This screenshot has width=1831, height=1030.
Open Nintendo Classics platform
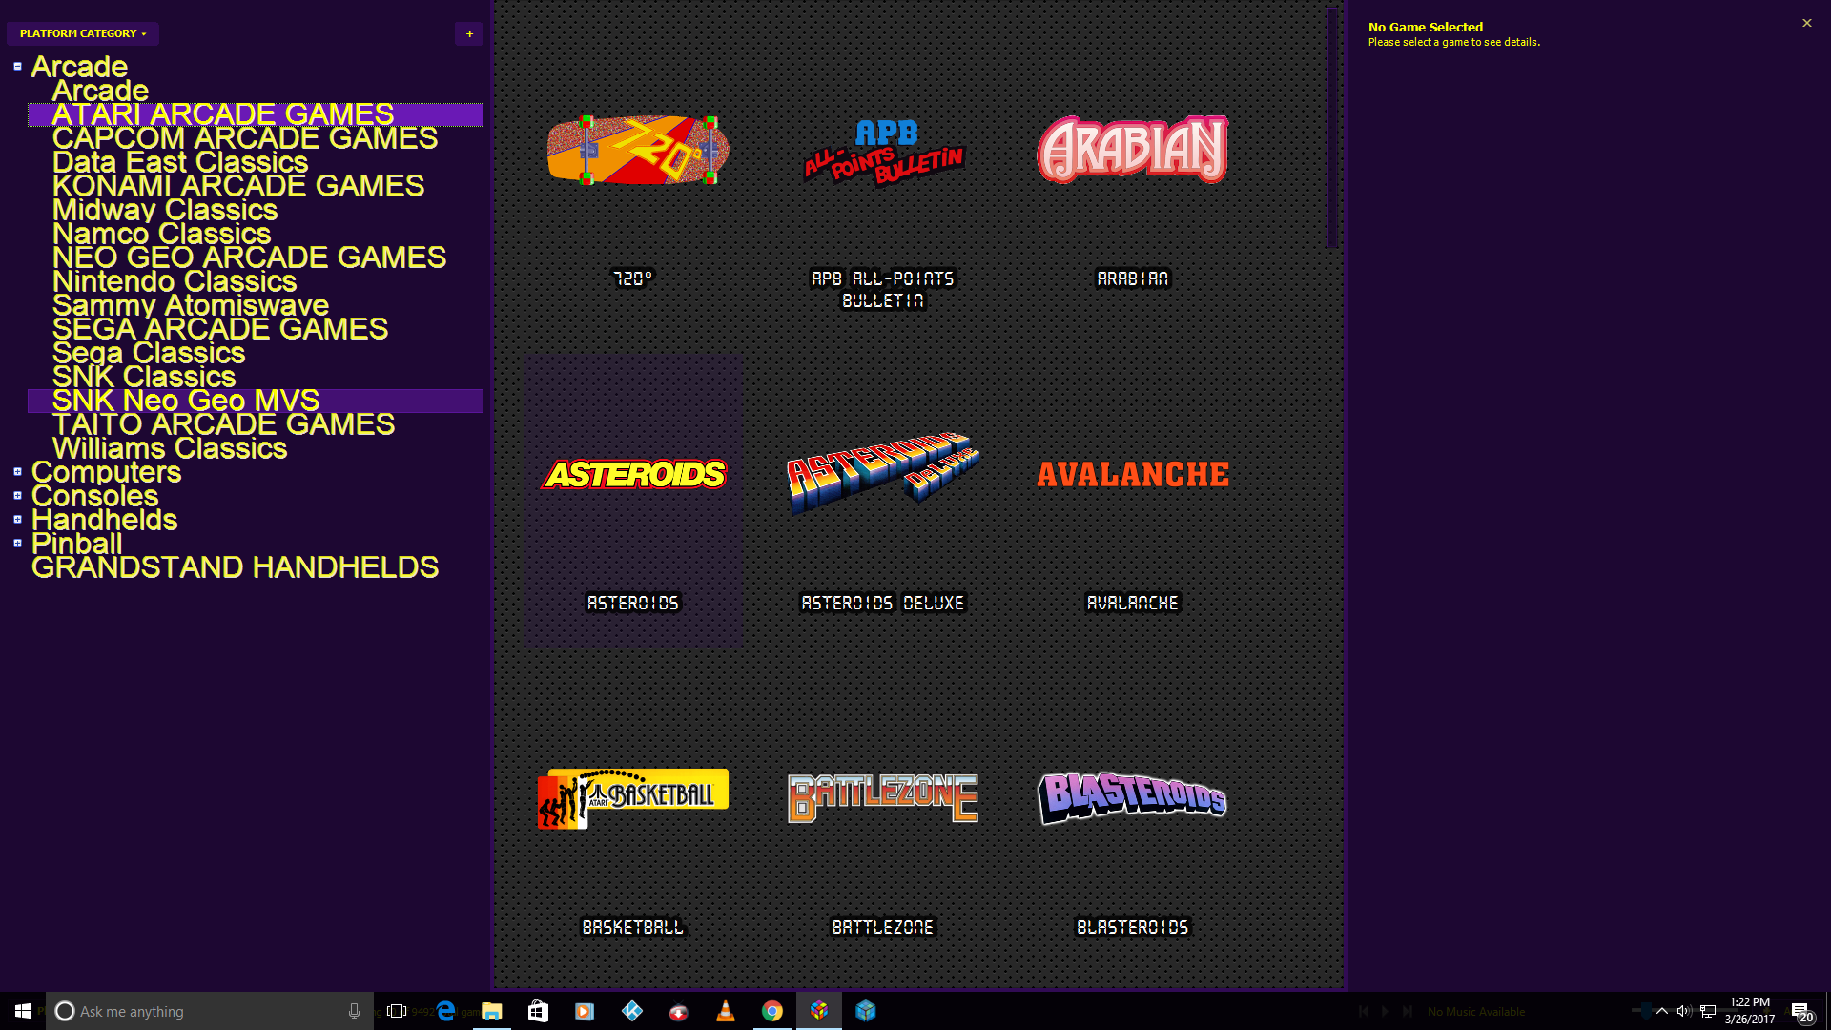point(175,281)
